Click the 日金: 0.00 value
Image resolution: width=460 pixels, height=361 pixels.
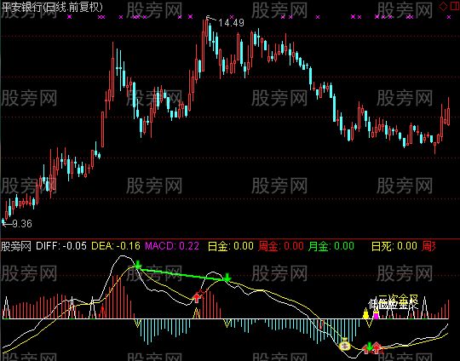pyautogui.click(x=231, y=246)
